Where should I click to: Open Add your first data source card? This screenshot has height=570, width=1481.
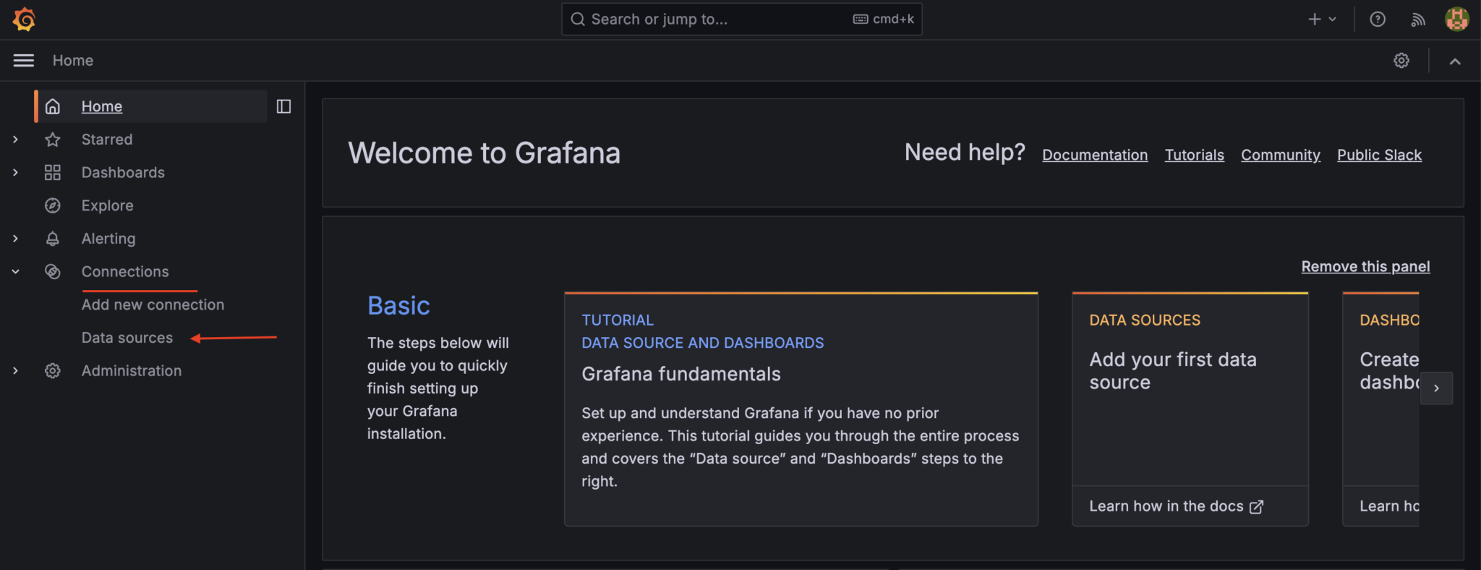tap(1190, 409)
